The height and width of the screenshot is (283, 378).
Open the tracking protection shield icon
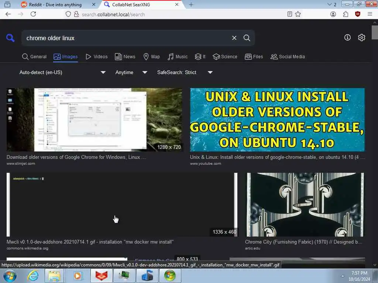point(68,14)
